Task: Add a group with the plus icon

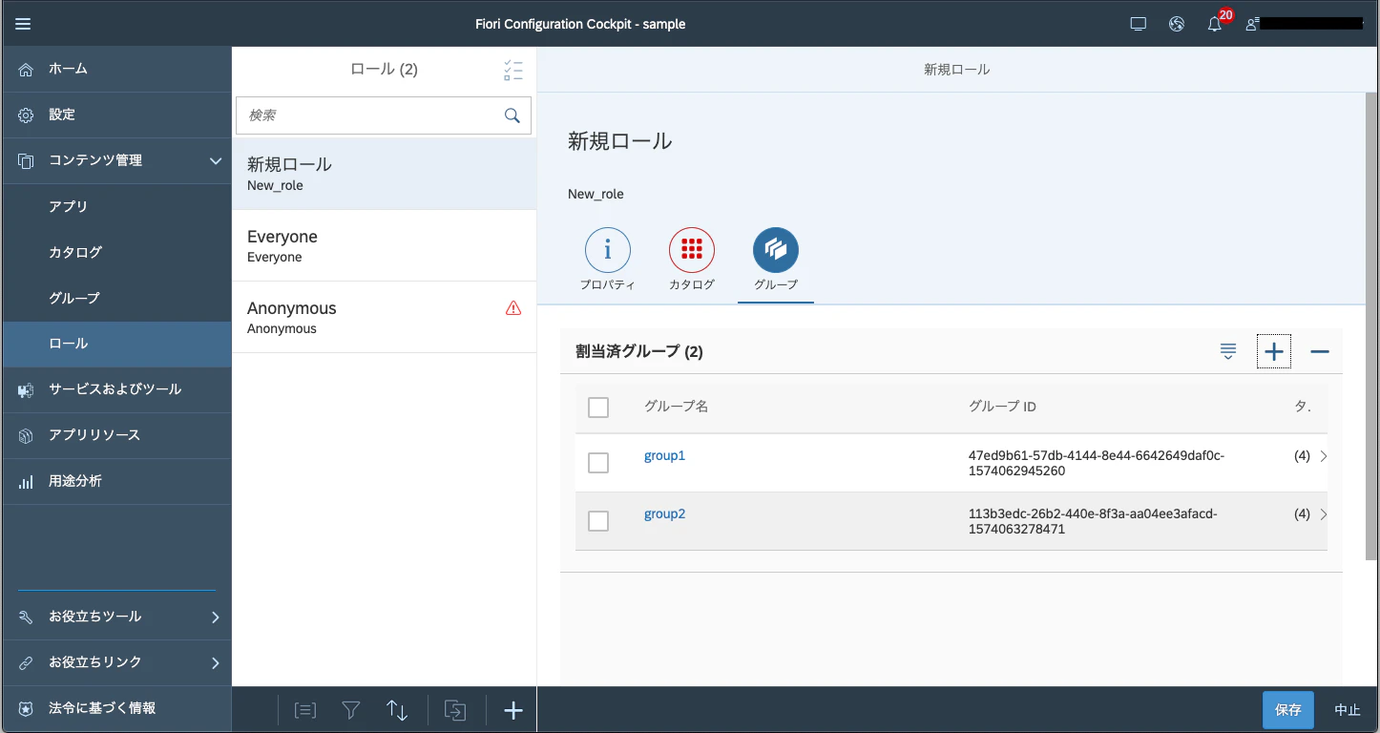Action: click(1274, 351)
